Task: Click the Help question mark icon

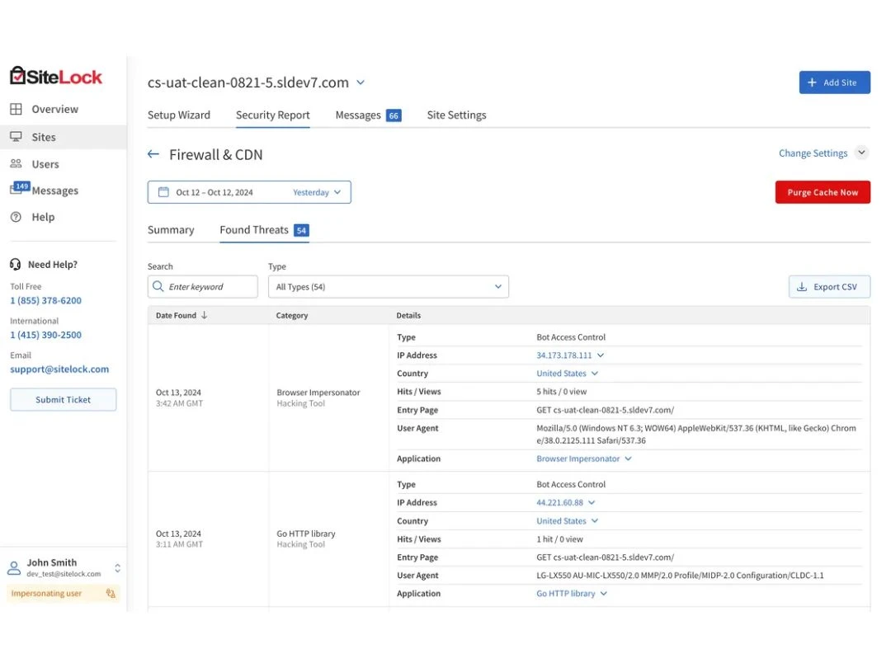Action: (x=16, y=217)
